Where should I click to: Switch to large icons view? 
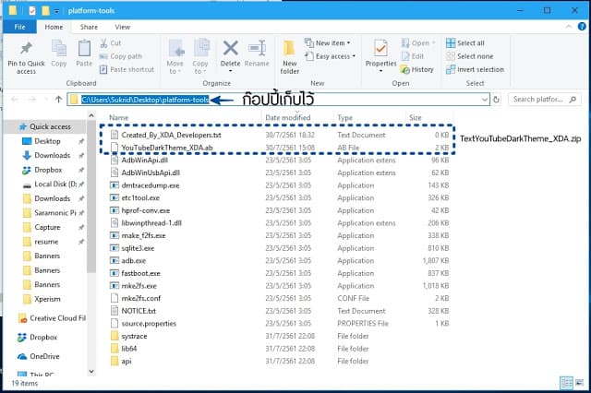(x=579, y=383)
